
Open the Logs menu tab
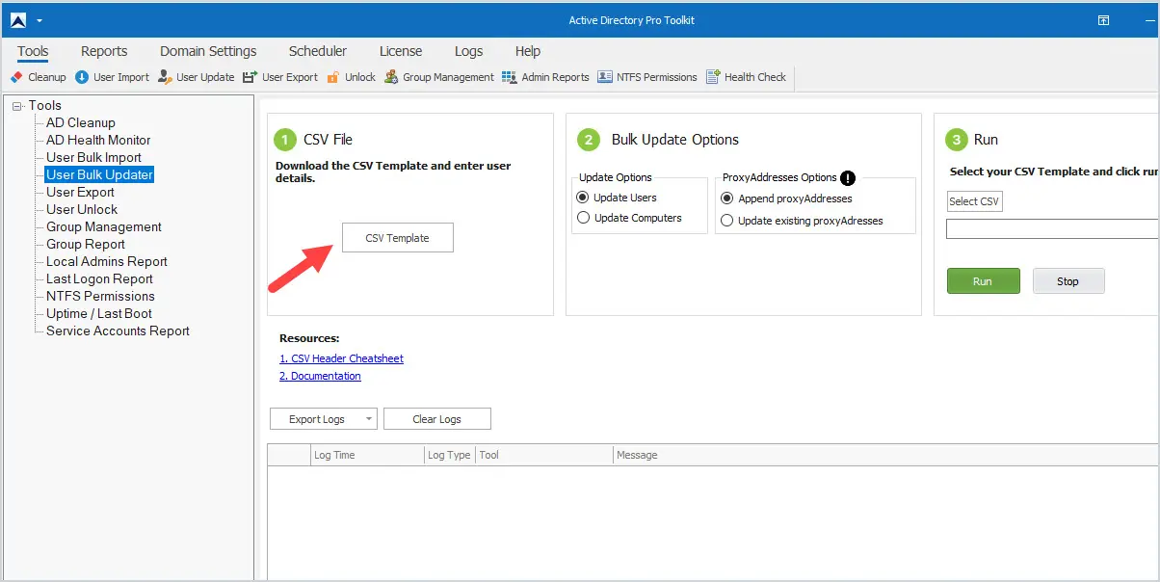click(469, 51)
